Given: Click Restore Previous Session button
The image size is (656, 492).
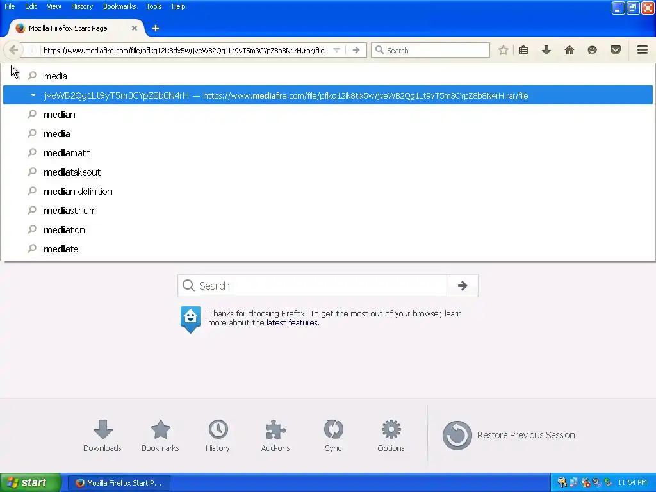Looking at the screenshot, I should point(509,435).
